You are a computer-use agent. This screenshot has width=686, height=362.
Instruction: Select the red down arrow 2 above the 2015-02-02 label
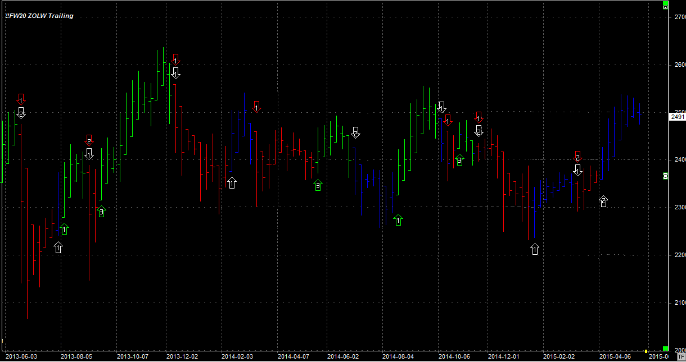point(577,158)
